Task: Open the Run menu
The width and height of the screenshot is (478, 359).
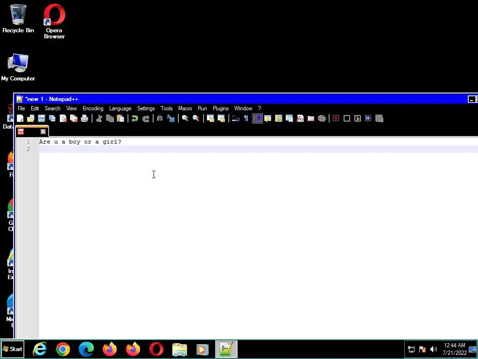Action: click(x=203, y=108)
